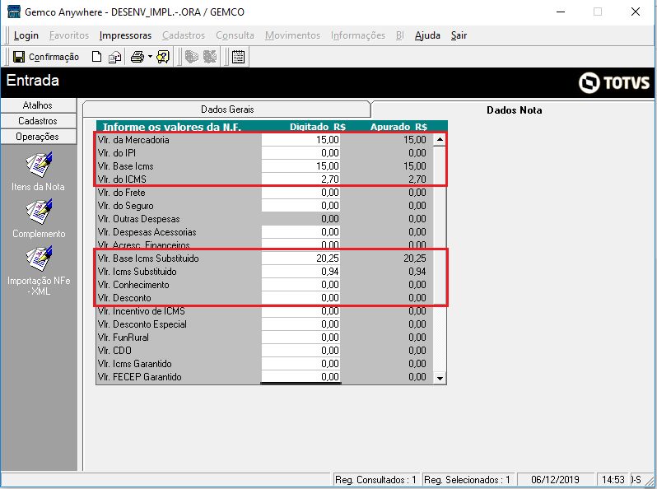Select the Dados Nota tab
This screenshot has height=489, width=657.
[x=514, y=110]
